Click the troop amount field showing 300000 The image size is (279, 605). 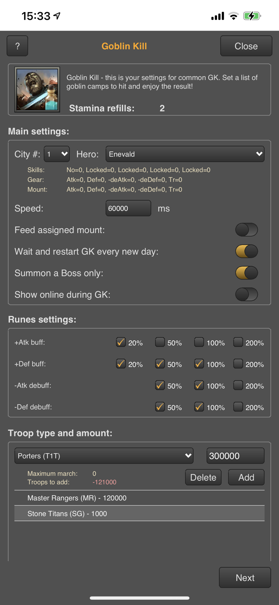point(235,456)
